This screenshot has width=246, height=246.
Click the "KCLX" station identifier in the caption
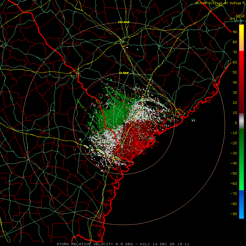coord(145,244)
